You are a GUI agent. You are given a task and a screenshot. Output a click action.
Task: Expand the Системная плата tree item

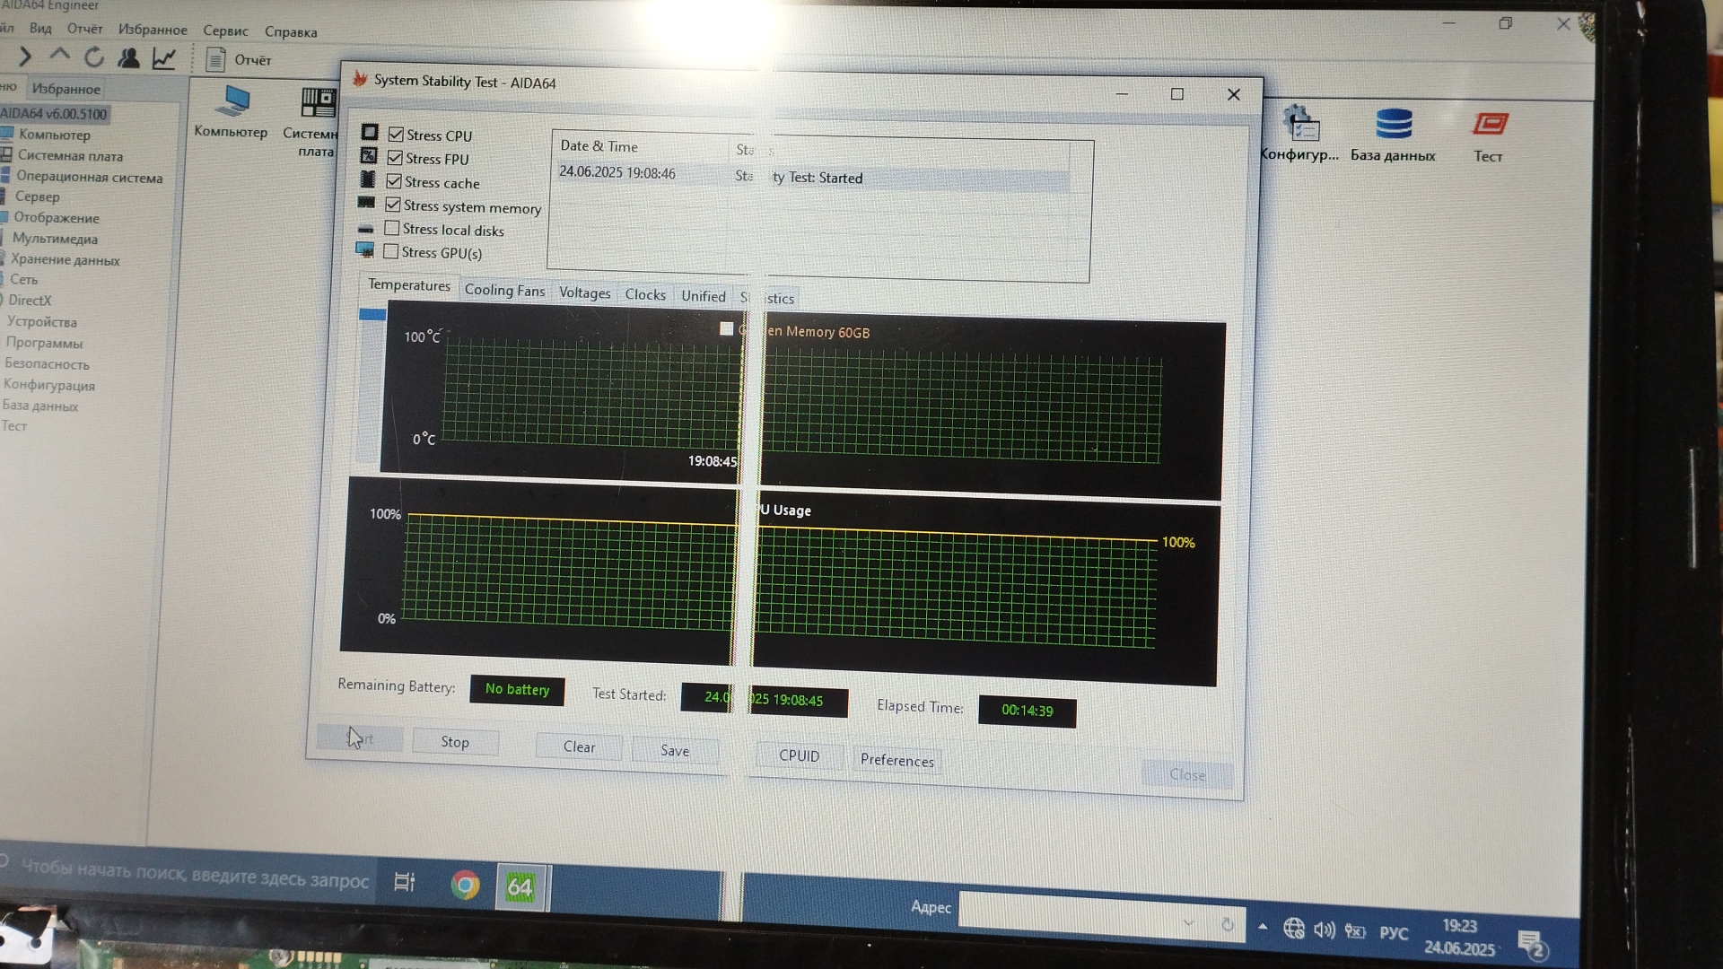[x=70, y=155]
